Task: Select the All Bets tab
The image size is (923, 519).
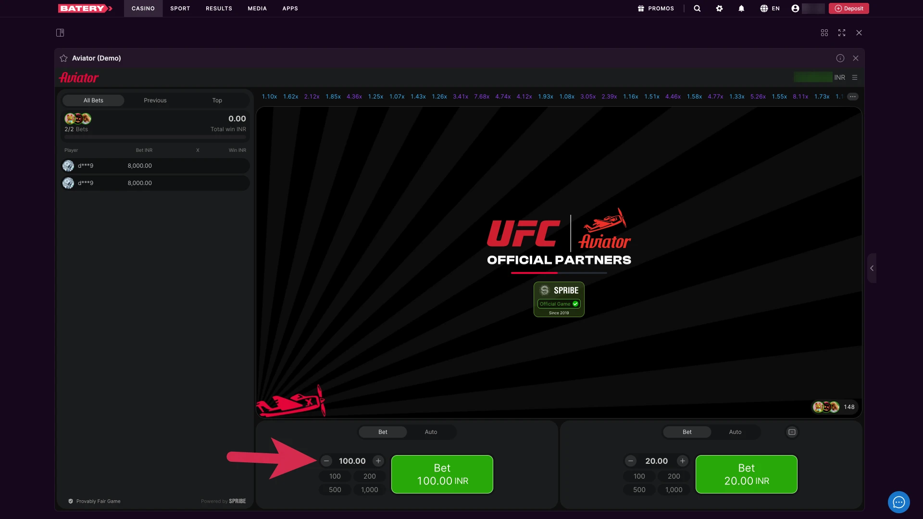Action: point(93,100)
